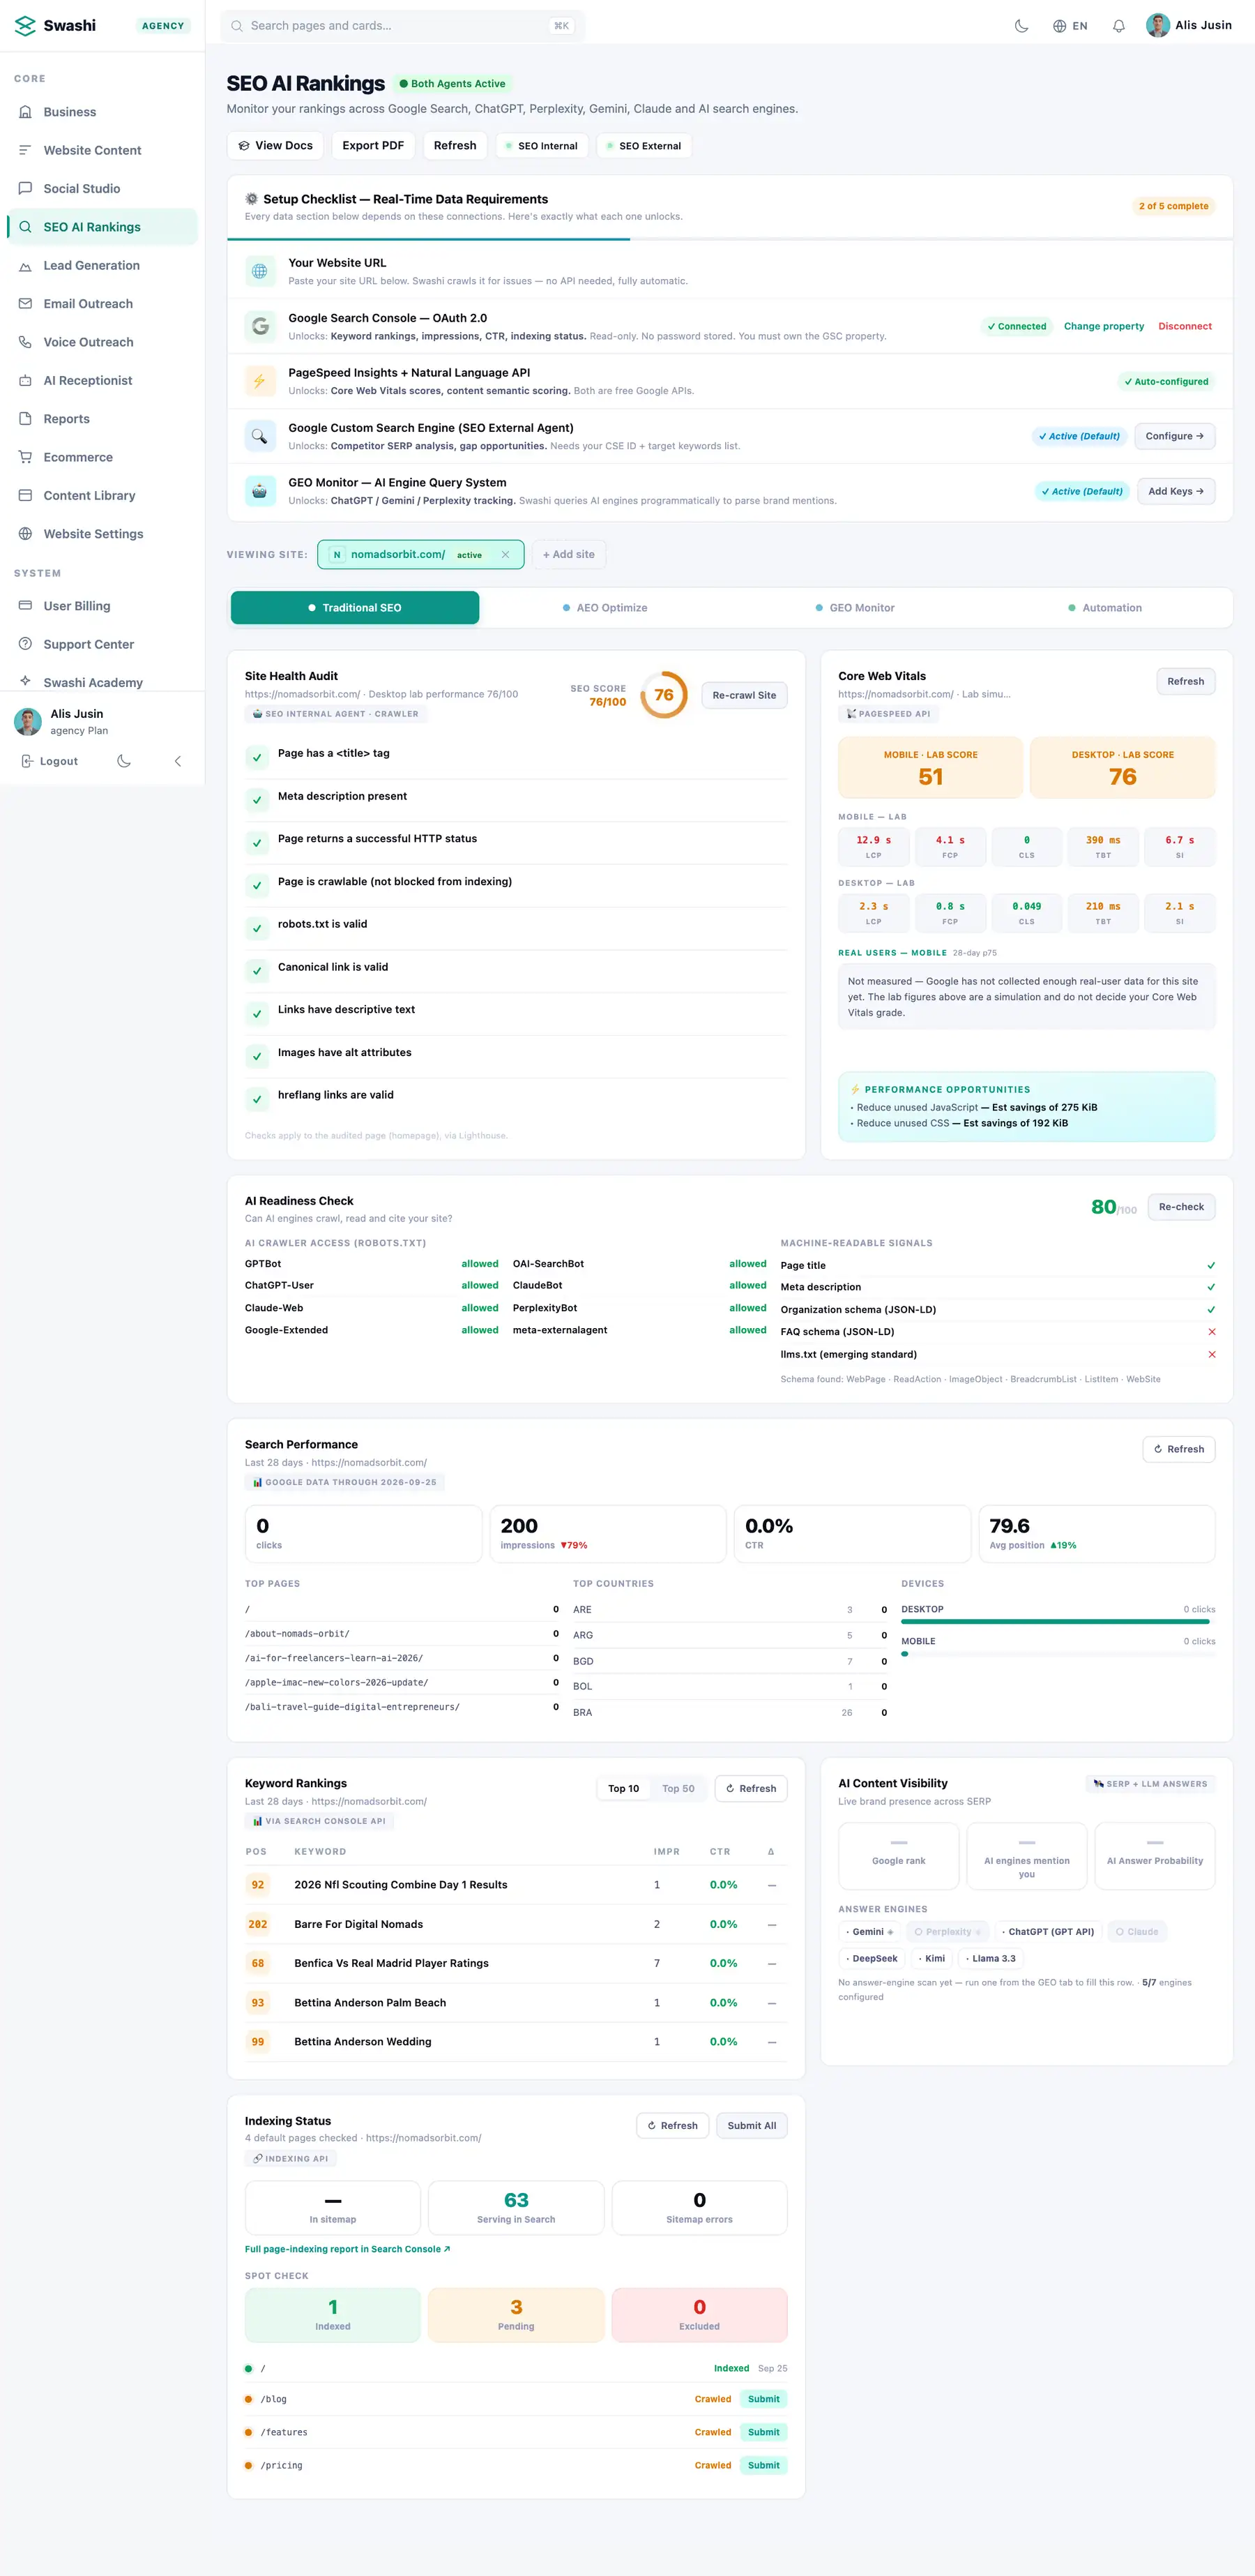The height and width of the screenshot is (2576, 1255).
Task: Open Support Center in sidebar
Action: [102, 644]
